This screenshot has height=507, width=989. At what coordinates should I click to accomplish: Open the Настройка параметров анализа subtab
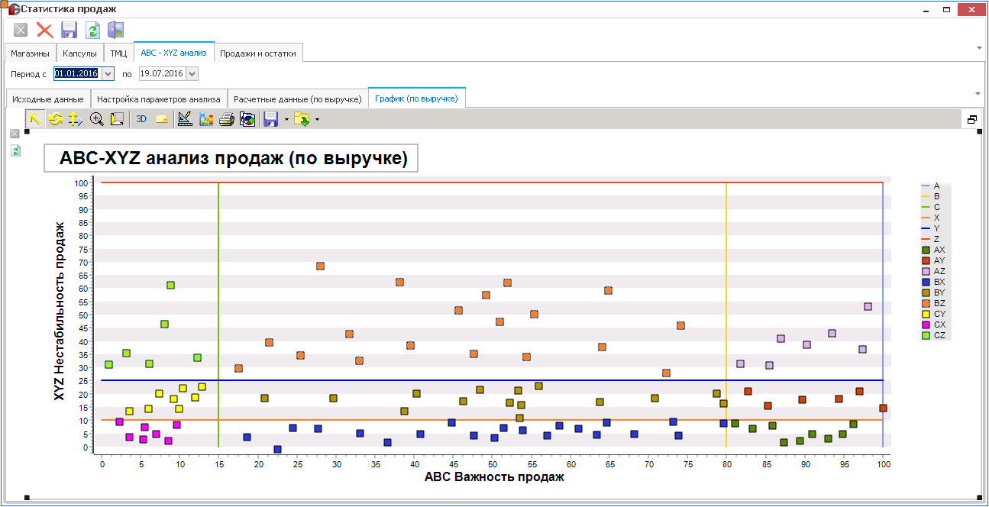pyautogui.click(x=159, y=99)
